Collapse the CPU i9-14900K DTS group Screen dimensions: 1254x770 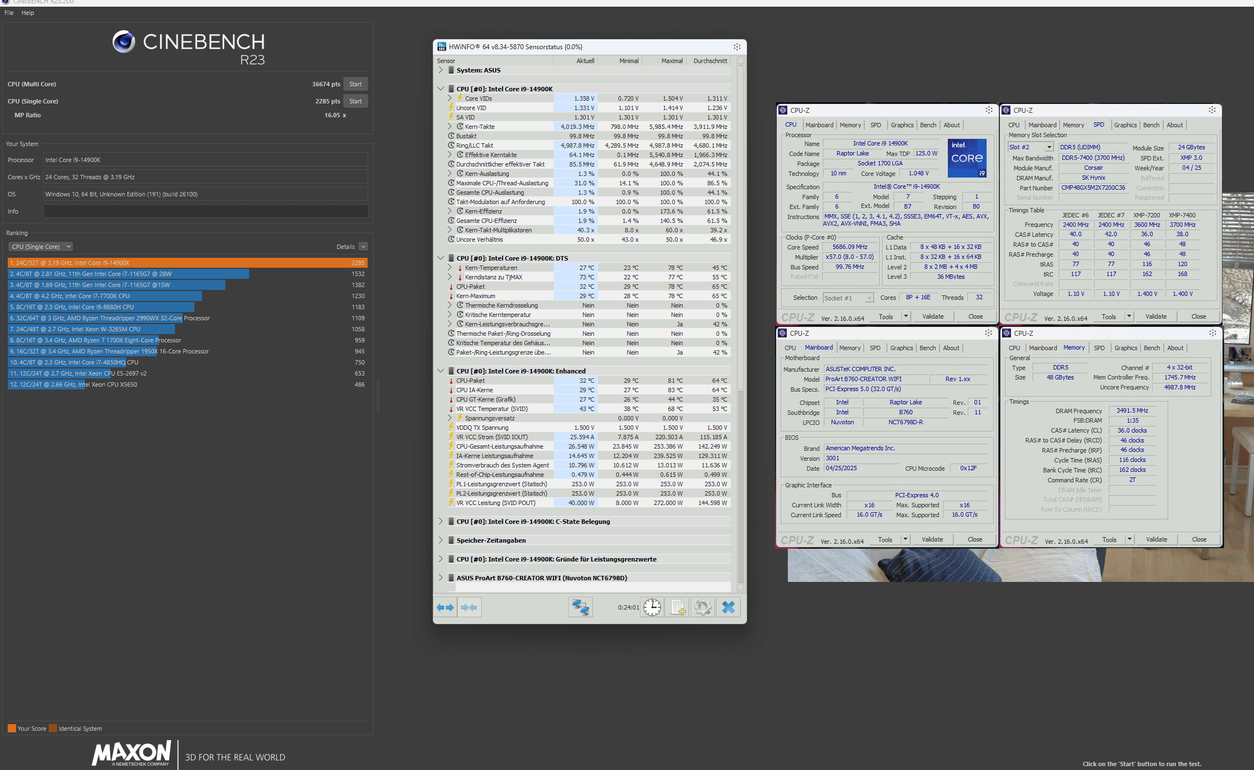click(441, 258)
